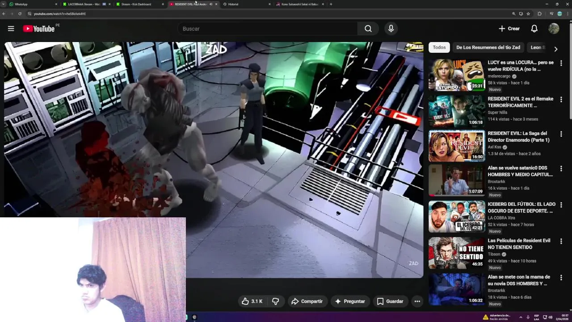Viewport: 572px width, 322px height.
Task: Switch the ESP LAA keyboard language
Action: [x=536, y=317]
